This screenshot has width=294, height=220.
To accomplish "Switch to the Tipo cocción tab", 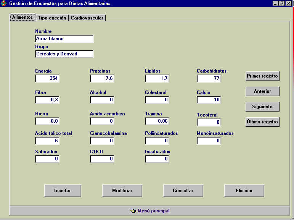I will pos(52,18).
